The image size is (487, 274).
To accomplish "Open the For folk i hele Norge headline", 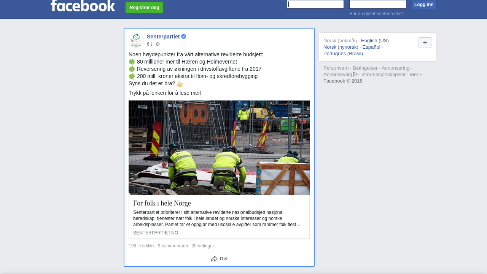I will (x=162, y=203).
